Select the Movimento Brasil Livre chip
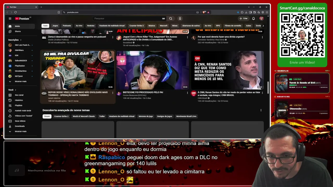Screen dimensions: 333x187 (x=186, y=116)
